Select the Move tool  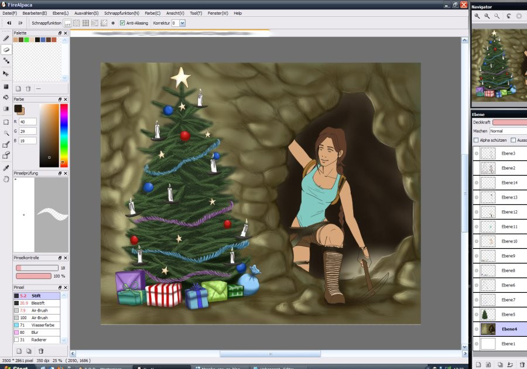click(6, 74)
